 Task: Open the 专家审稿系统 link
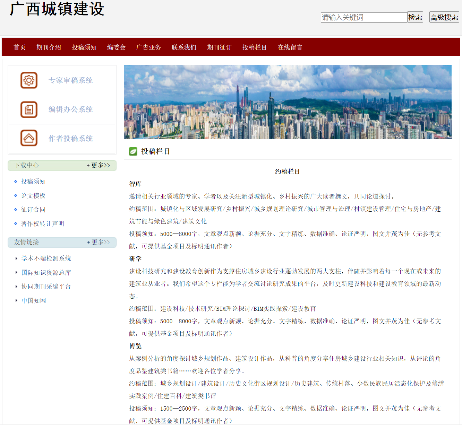(71, 80)
